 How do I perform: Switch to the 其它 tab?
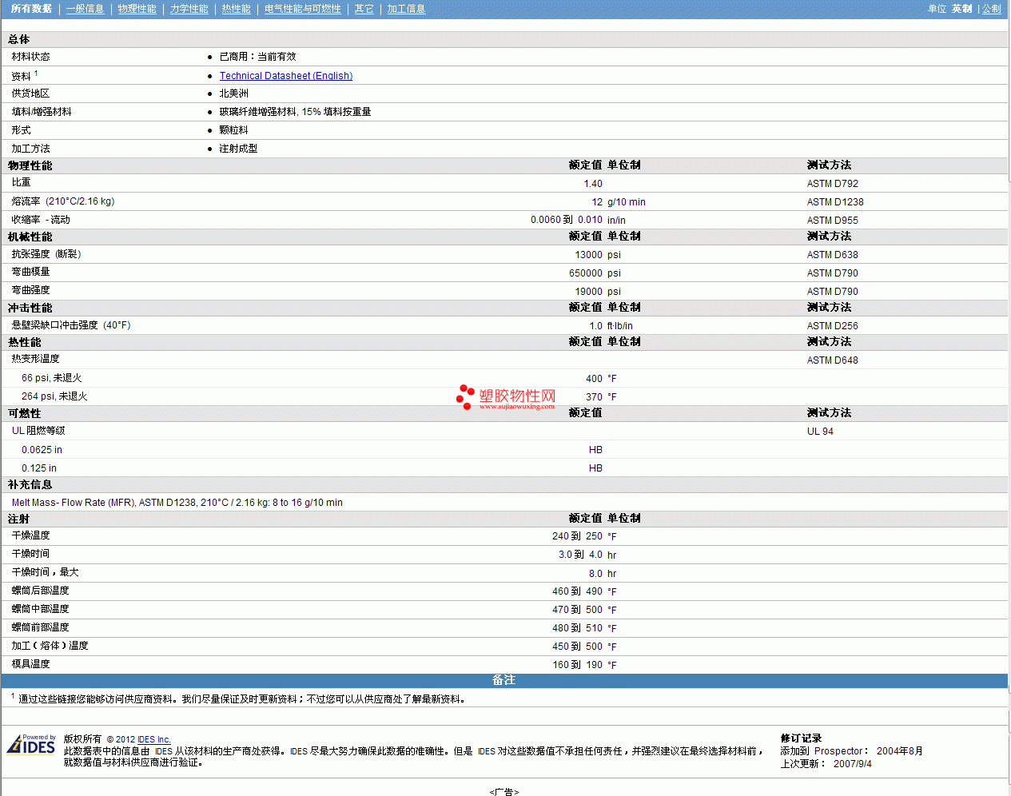click(364, 9)
